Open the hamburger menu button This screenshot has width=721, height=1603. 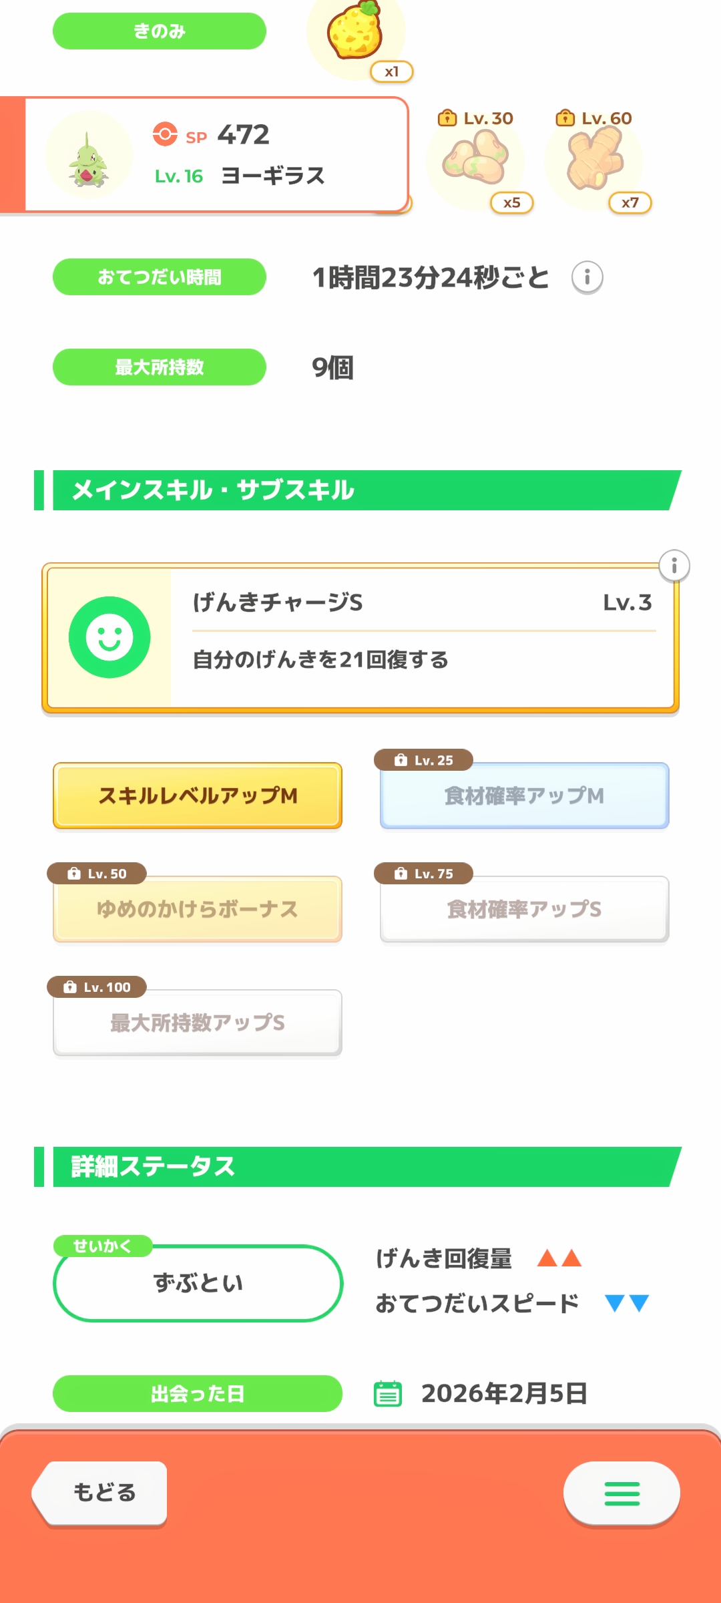(x=622, y=1493)
